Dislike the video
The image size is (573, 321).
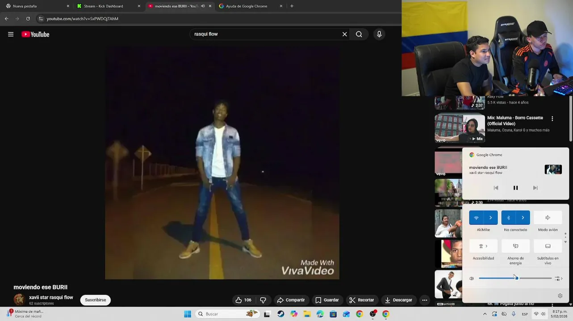(x=263, y=300)
